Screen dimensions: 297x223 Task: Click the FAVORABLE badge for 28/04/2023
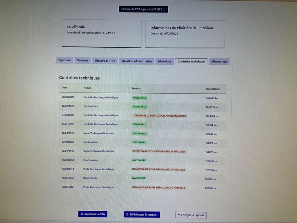(140, 98)
